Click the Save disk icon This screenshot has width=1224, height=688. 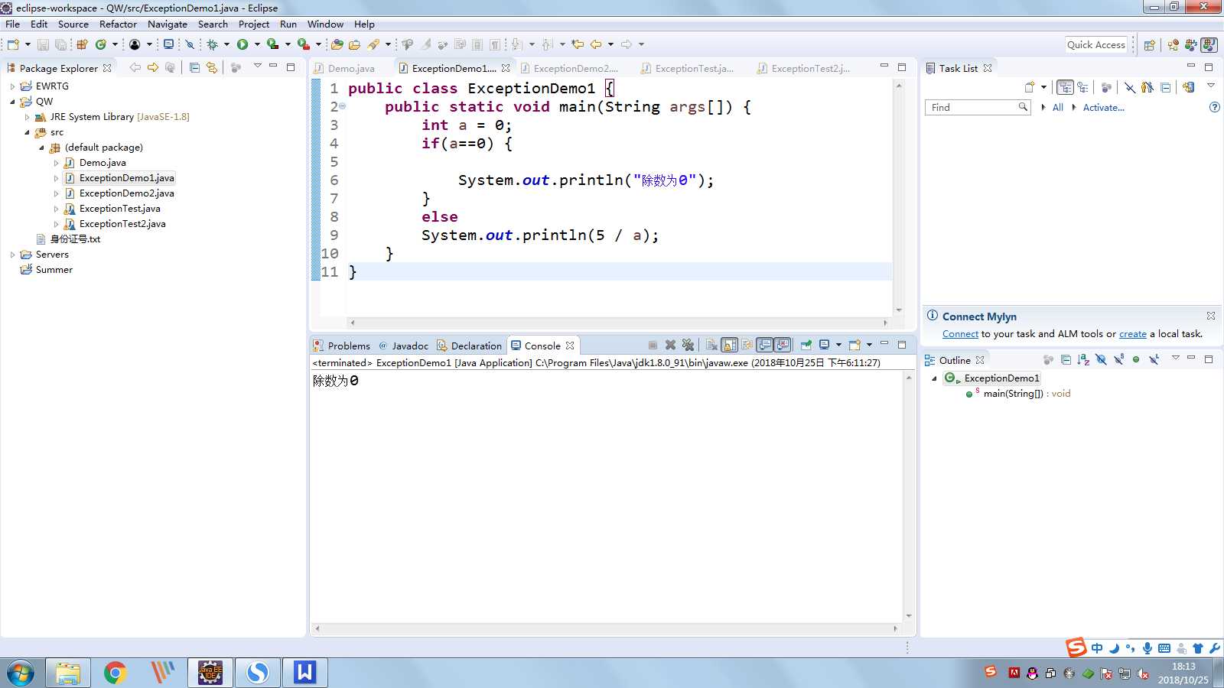point(43,44)
